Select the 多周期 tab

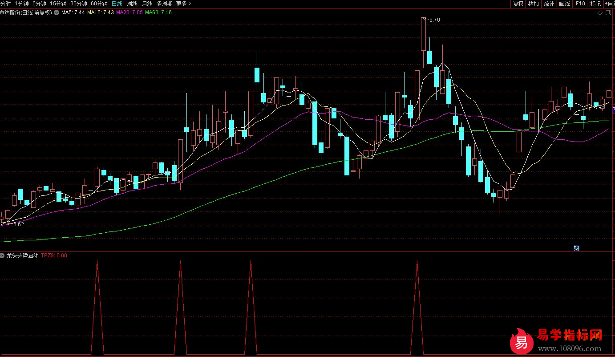click(x=164, y=4)
